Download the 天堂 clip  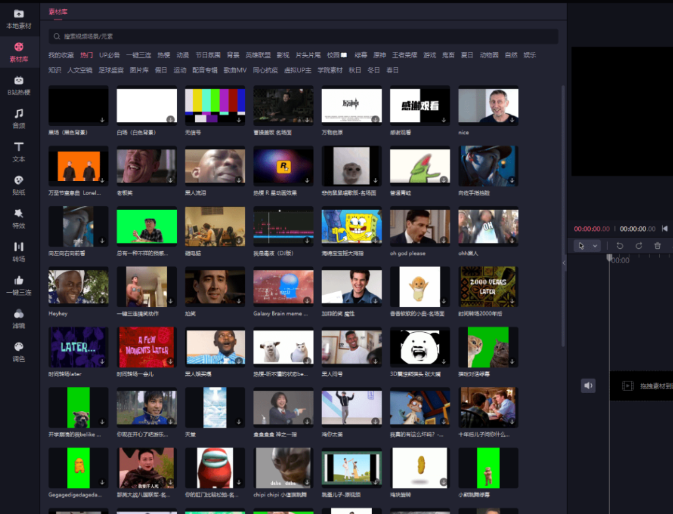239,422
